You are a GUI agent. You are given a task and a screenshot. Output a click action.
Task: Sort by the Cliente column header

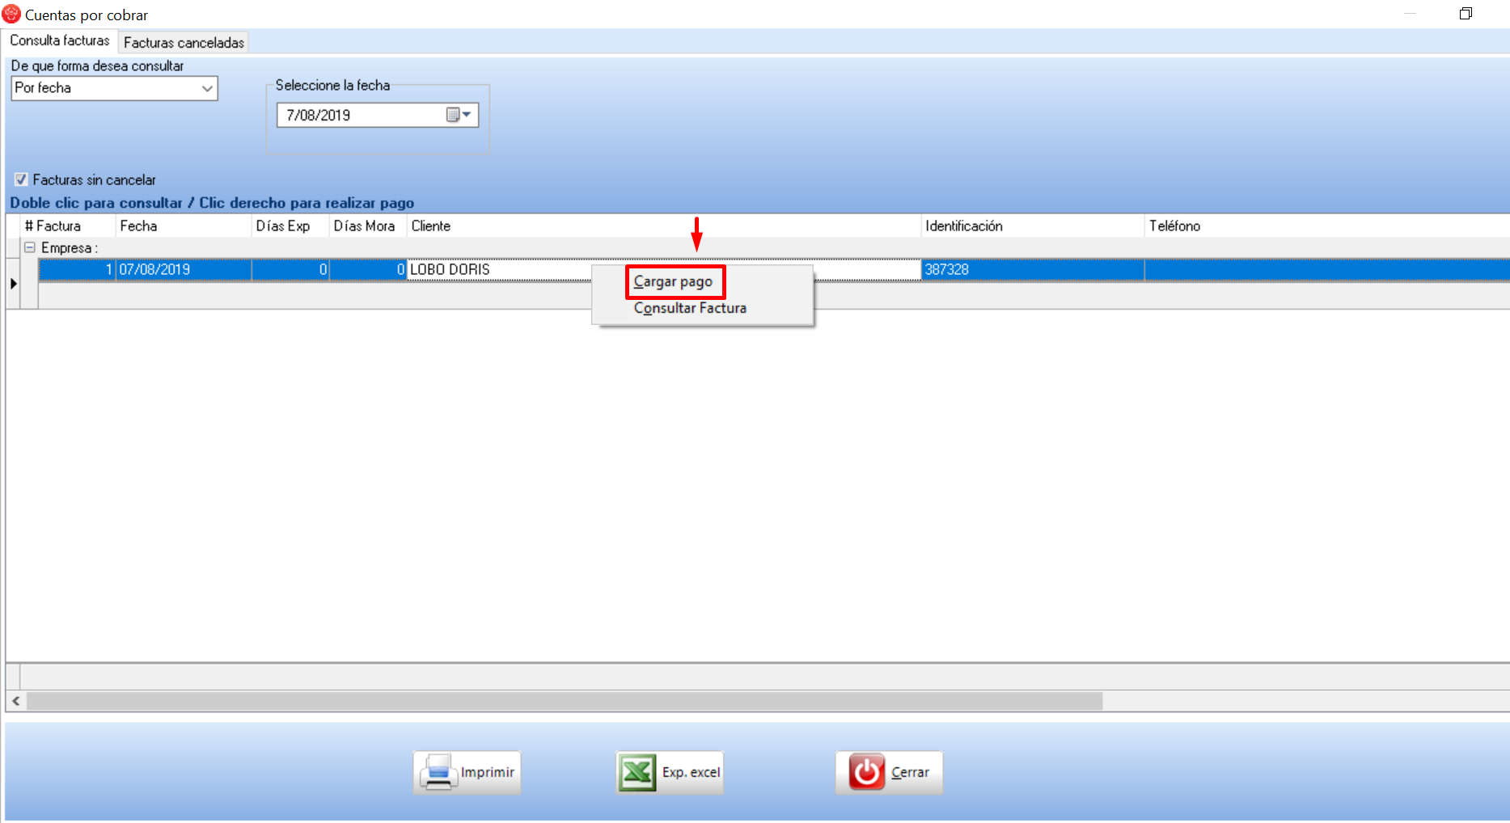tap(431, 226)
